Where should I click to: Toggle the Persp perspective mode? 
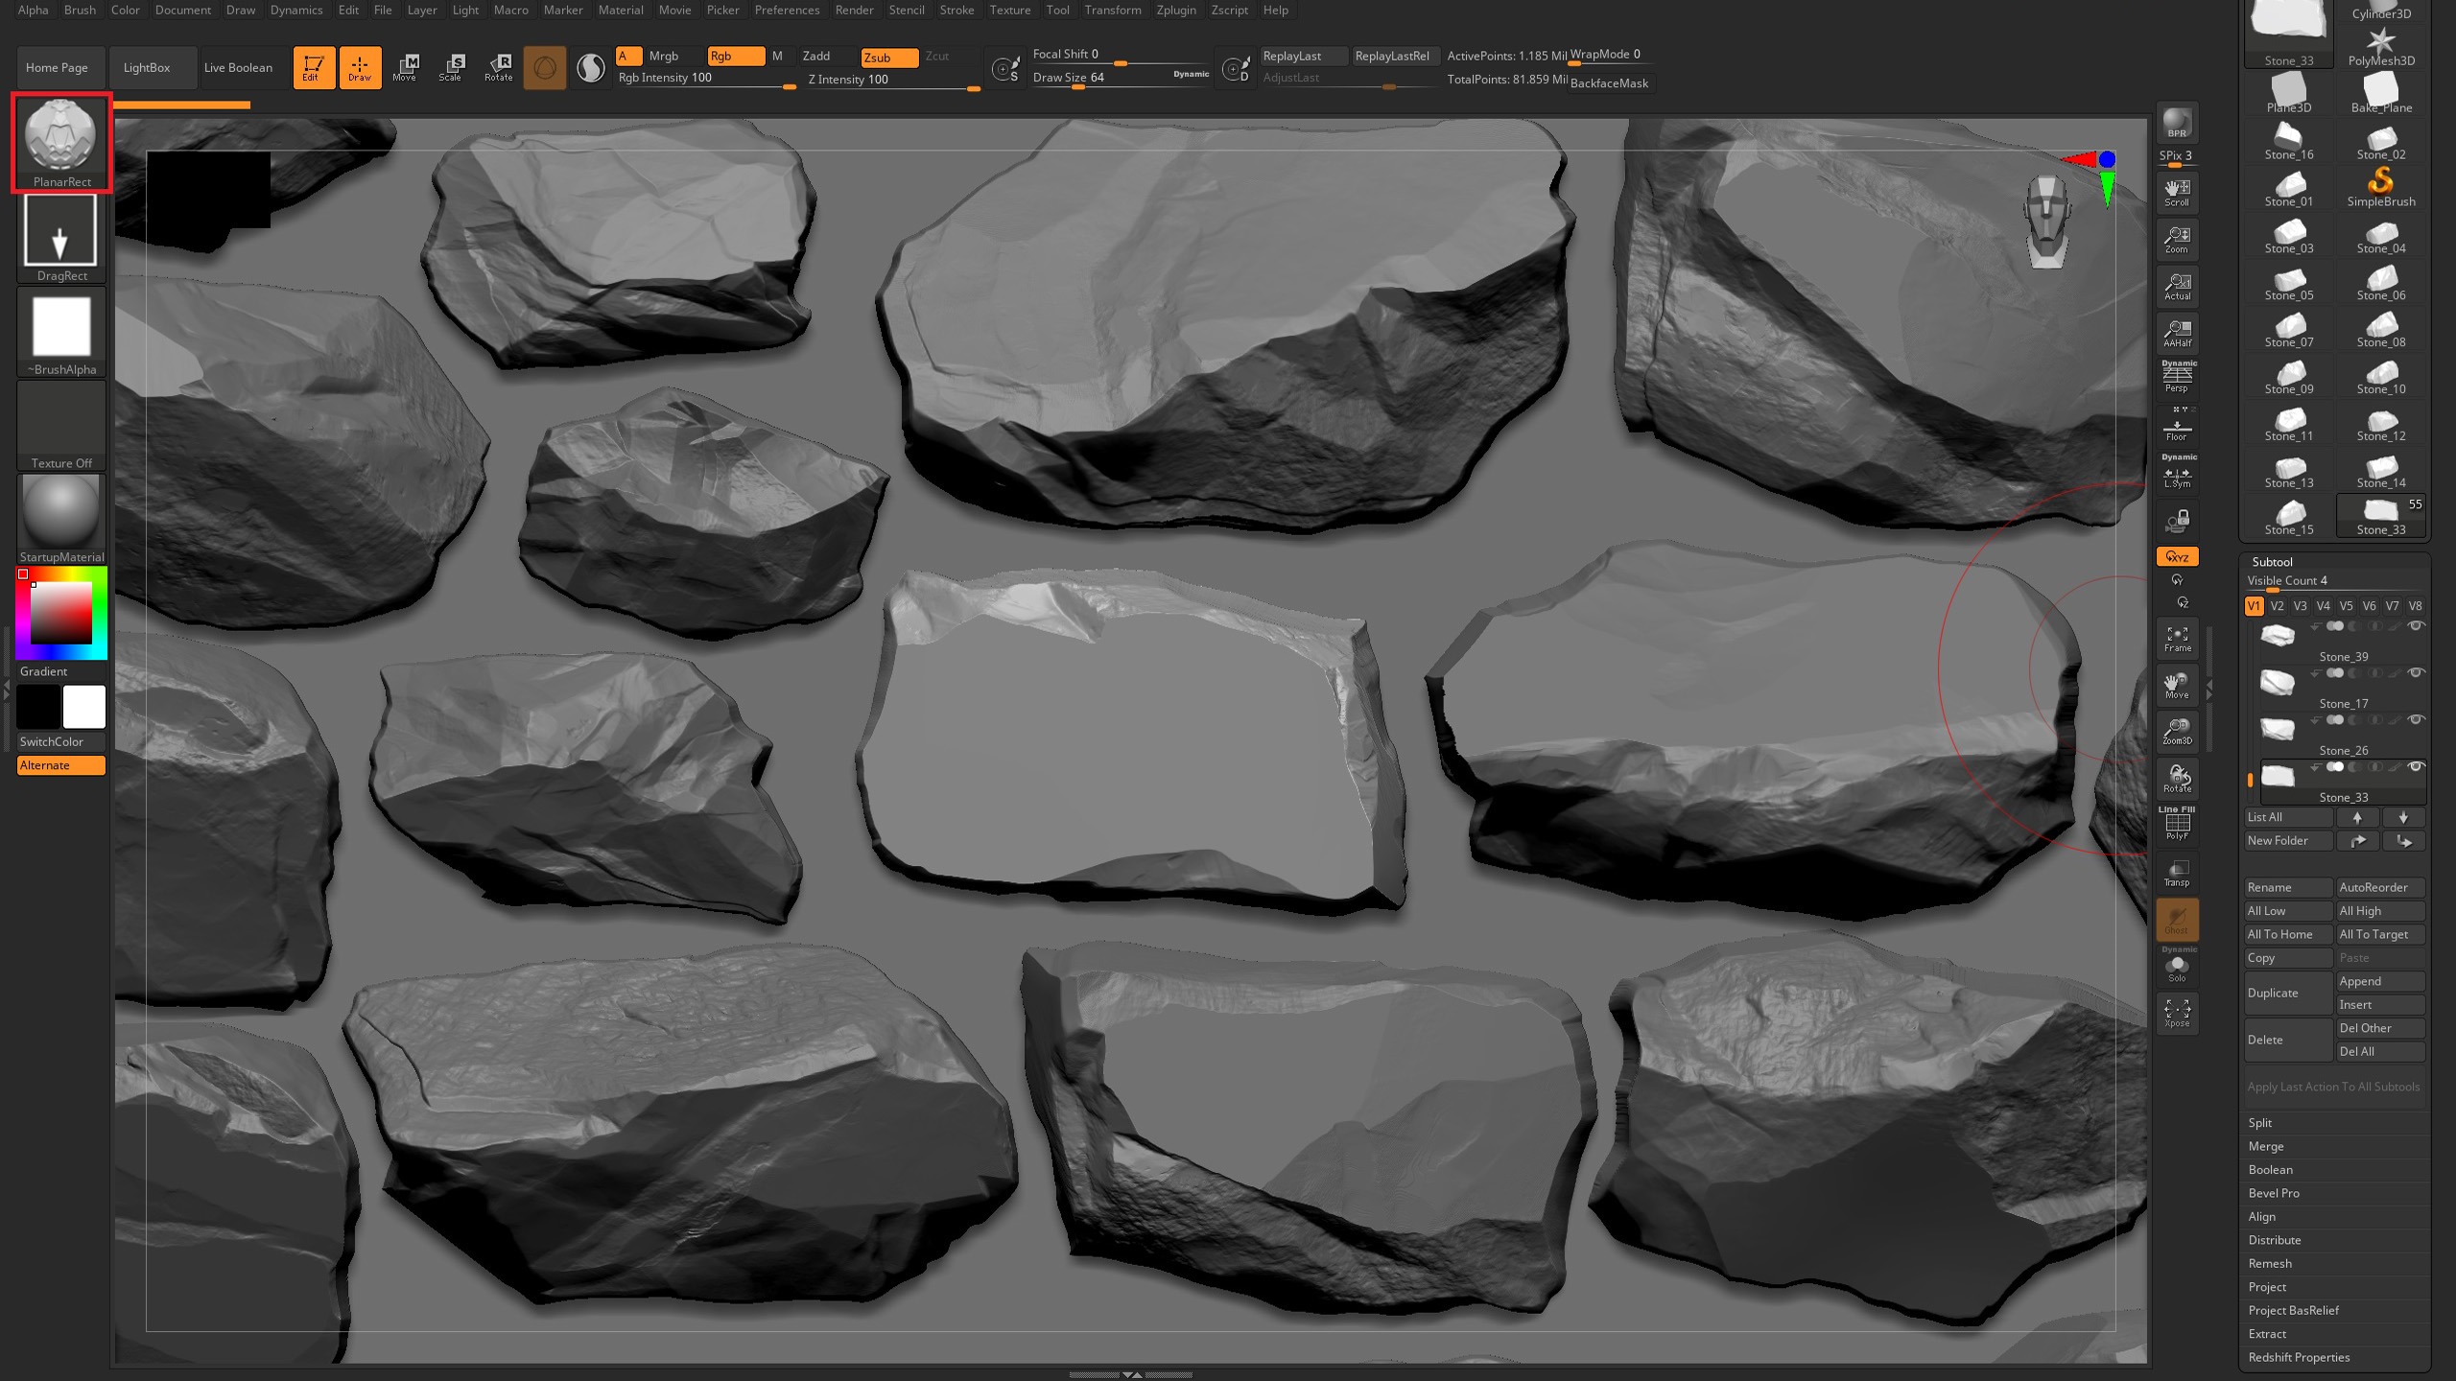(x=2177, y=377)
